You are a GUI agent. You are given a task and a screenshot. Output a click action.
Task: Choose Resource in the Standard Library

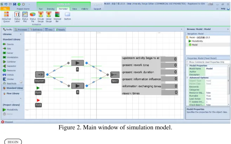coord(9,70)
